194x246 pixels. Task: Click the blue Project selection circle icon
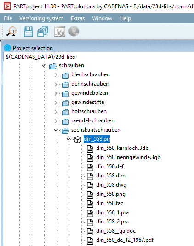[7, 48]
